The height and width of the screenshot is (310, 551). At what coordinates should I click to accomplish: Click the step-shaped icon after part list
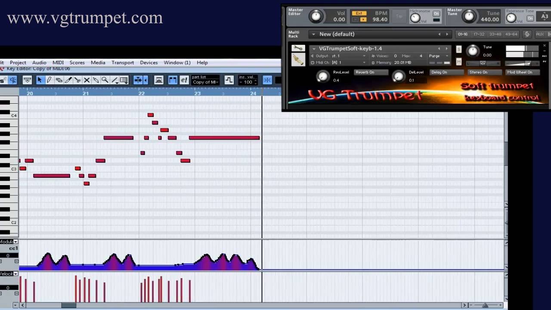229,80
